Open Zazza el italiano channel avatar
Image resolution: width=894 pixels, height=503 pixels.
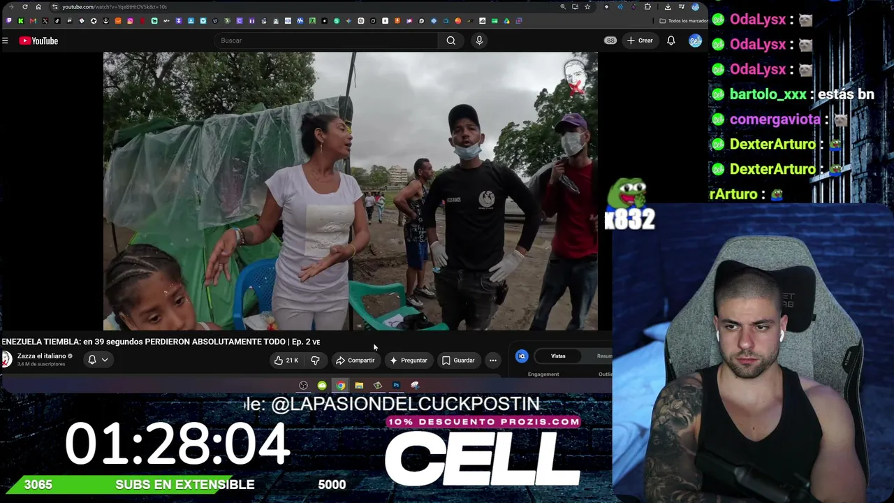(x=6, y=359)
